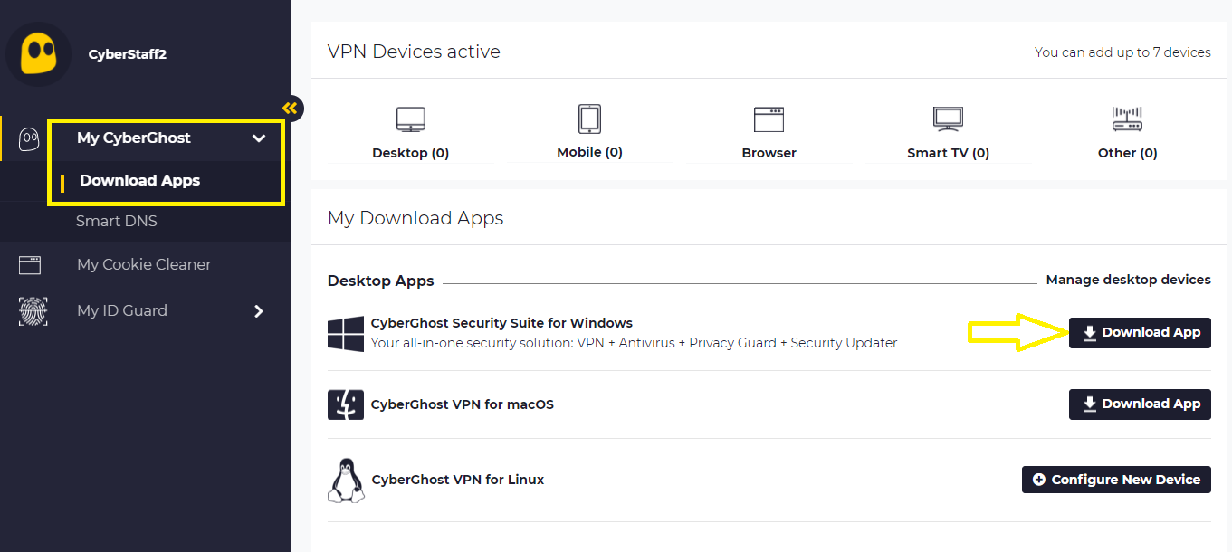The image size is (1232, 552).
Task: Click the VPN Devices active heading
Action: point(414,52)
